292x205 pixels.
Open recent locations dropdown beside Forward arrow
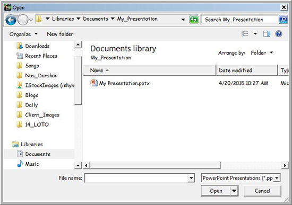(31, 20)
